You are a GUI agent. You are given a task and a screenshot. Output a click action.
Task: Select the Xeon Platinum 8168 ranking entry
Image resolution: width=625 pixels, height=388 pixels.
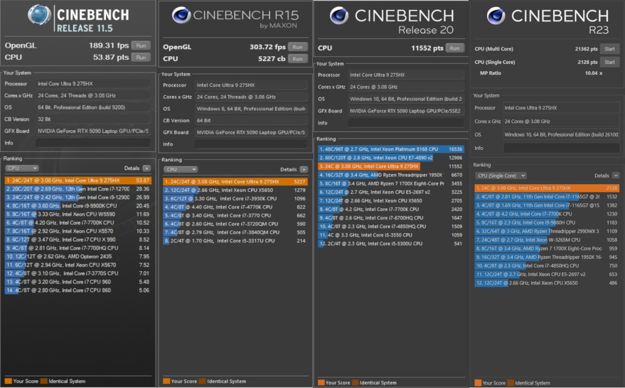[391, 149]
